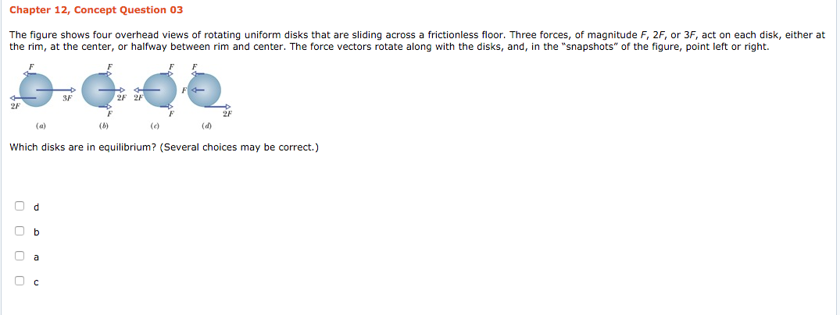
Task: Click disk (a) in the figure
Action: pos(37,90)
